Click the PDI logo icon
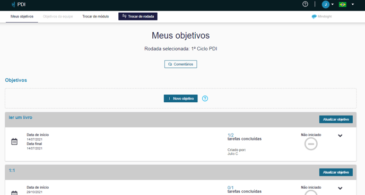The width and height of the screenshot is (365, 195). [x=13, y=4]
